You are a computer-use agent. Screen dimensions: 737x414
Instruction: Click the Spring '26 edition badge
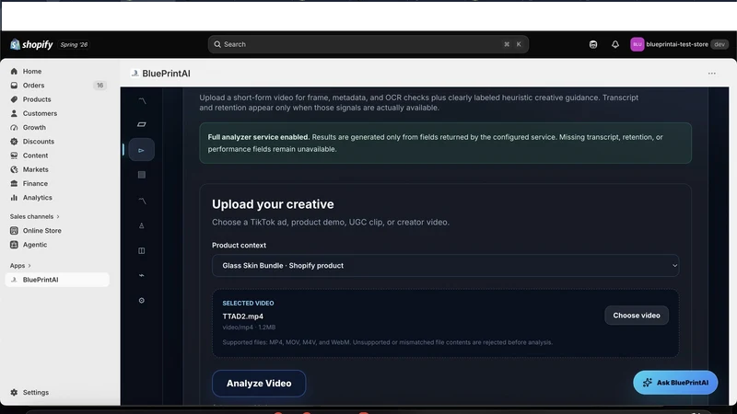pyautogui.click(x=74, y=44)
